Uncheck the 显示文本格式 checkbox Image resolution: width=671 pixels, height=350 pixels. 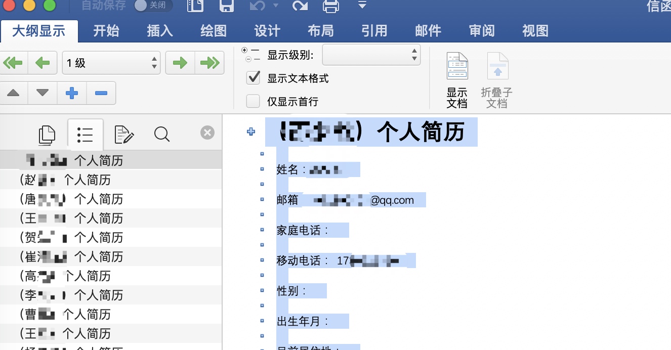click(253, 78)
